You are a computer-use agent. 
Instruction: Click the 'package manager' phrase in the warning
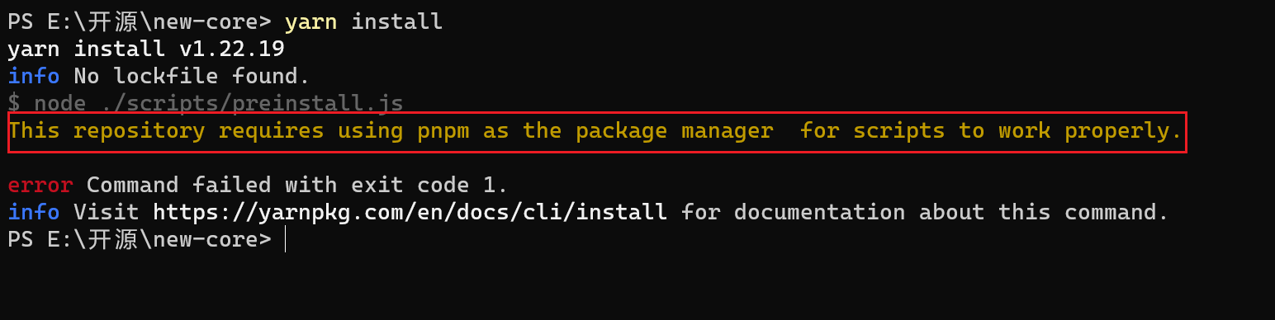point(674,130)
